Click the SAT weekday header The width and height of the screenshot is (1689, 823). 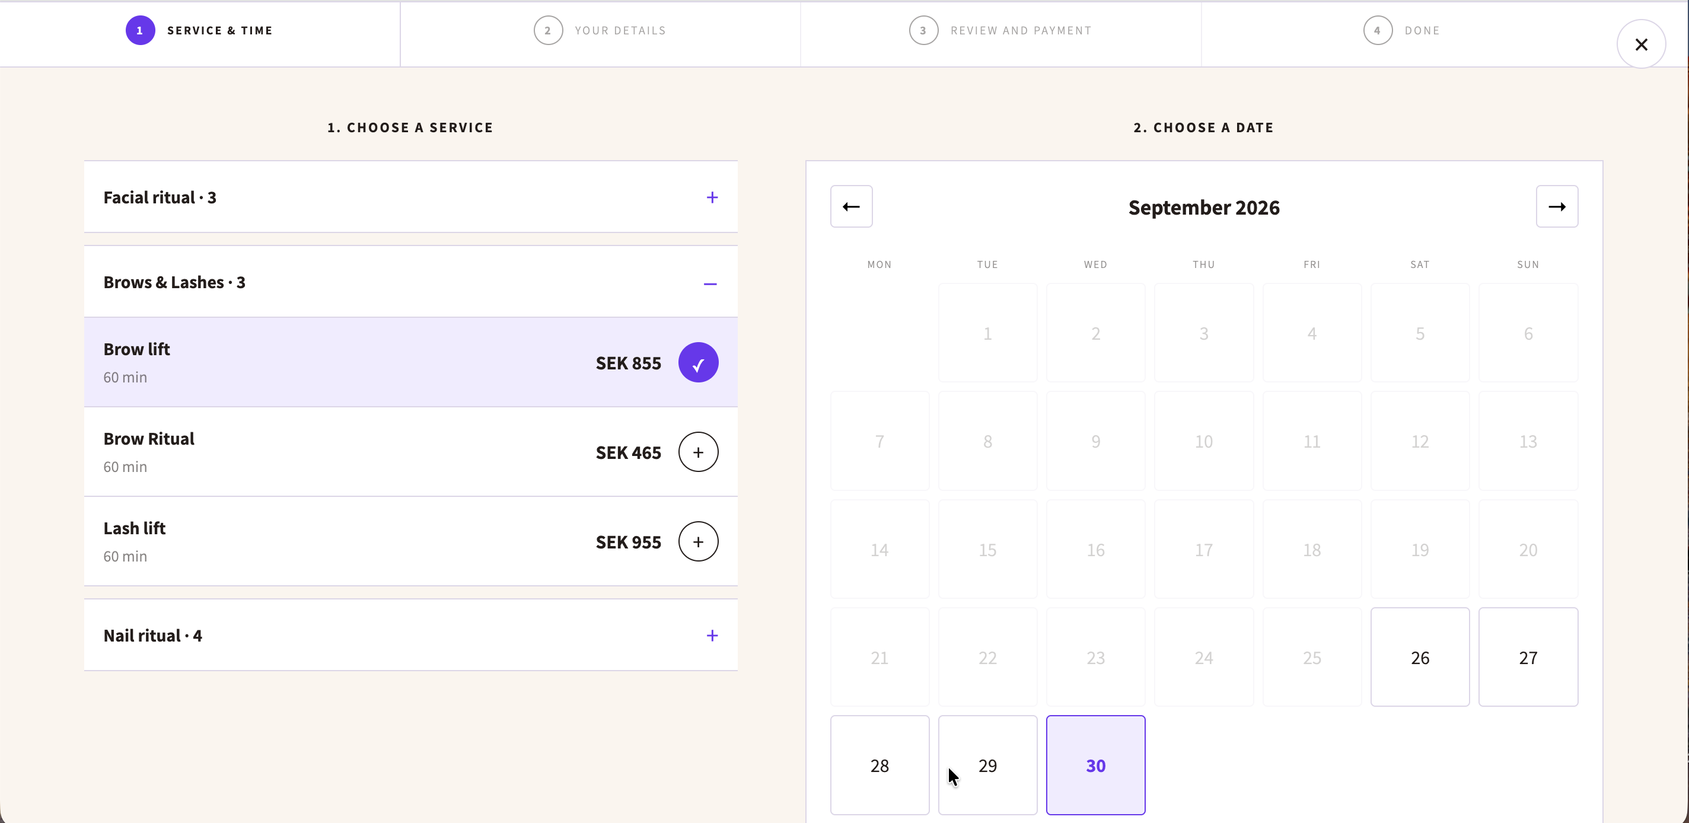pyautogui.click(x=1420, y=264)
